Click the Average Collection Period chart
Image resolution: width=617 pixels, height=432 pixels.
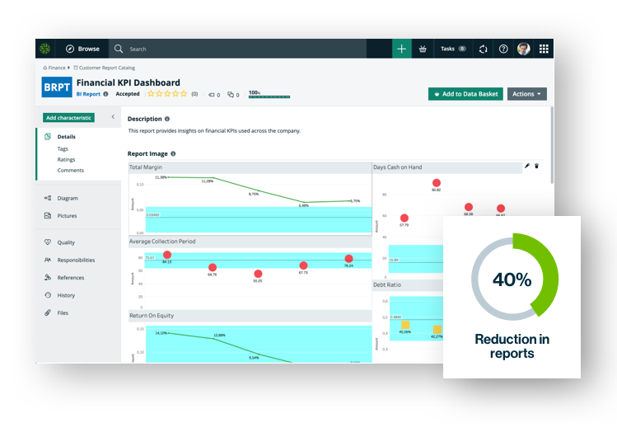pos(250,274)
